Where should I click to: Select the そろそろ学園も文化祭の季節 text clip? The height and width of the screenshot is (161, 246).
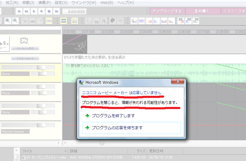click(94, 57)
